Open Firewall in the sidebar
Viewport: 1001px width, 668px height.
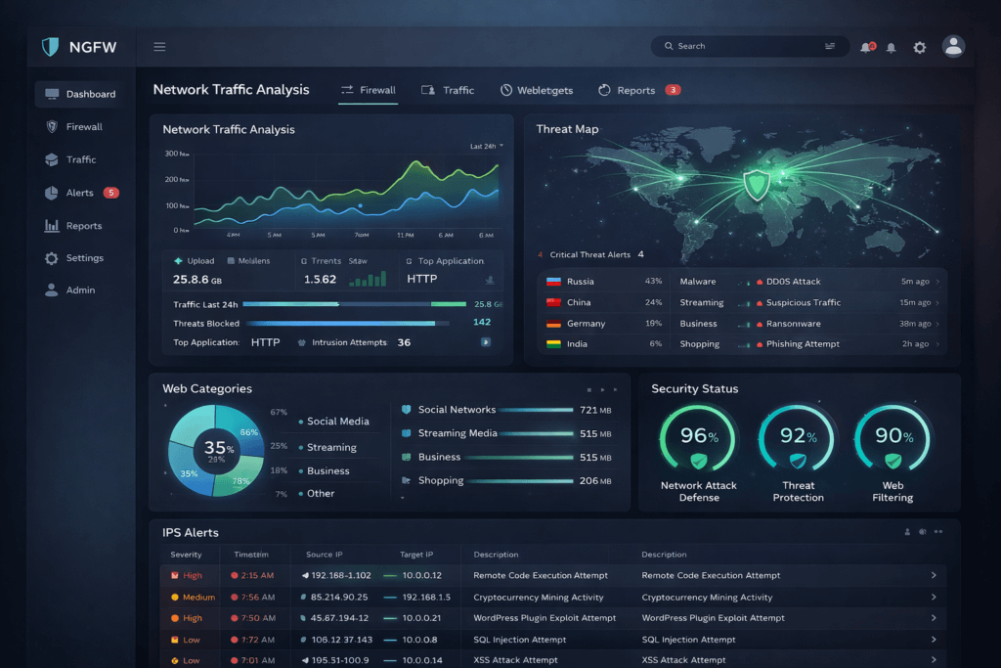click(x=84, y=127)
